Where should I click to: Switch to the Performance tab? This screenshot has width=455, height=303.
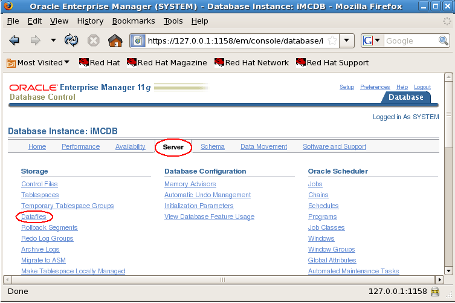point(81,146)
